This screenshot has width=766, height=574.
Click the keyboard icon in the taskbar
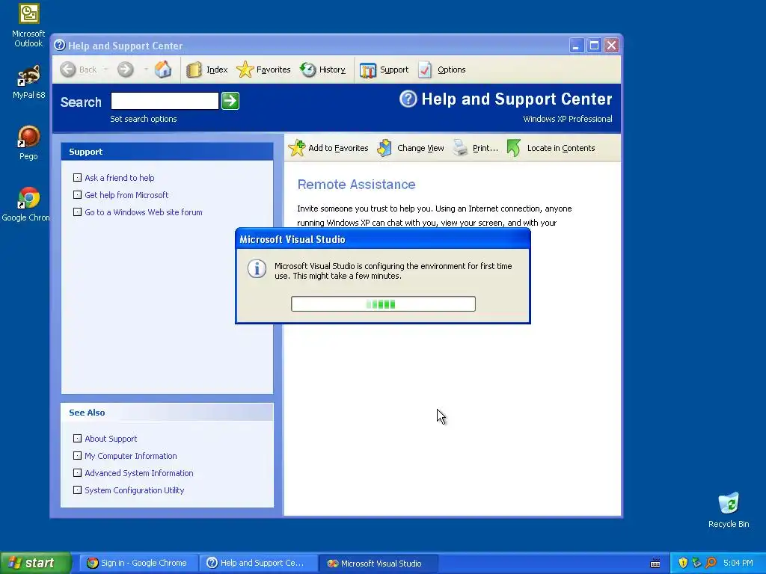click(x=655, y=564)
